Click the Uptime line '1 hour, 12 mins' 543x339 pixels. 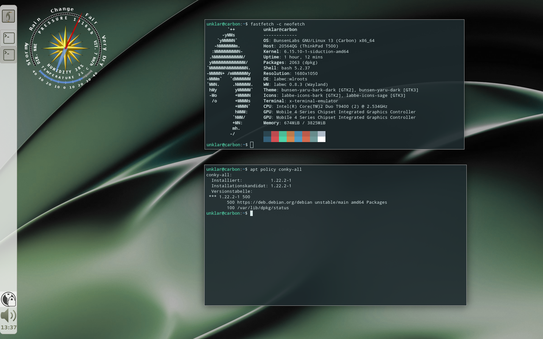[293, 57]
